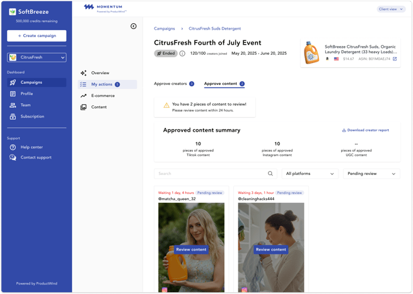Click the Instagram icon on the @matcha_queen_32 card

click(165, 290)
